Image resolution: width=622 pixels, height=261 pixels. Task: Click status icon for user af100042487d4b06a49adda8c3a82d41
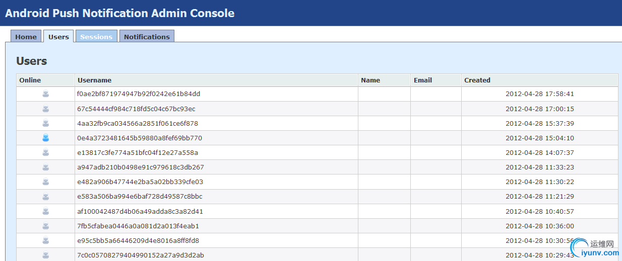click(x=45, y=211)
